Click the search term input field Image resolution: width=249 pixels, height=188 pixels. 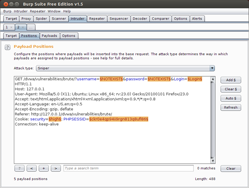(128, 168)
